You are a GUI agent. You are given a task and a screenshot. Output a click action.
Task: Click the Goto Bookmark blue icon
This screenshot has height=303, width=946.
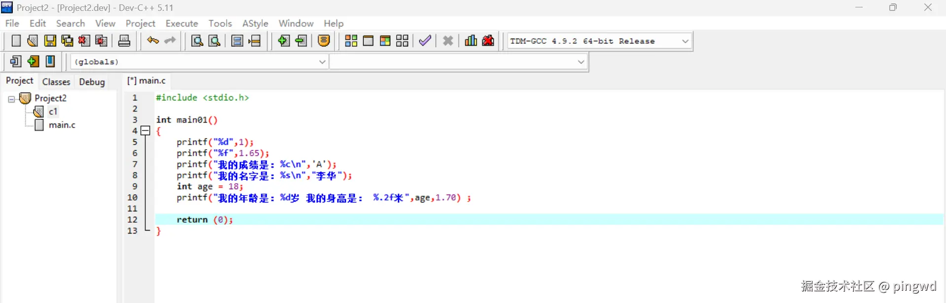click(x=50, y=62)
